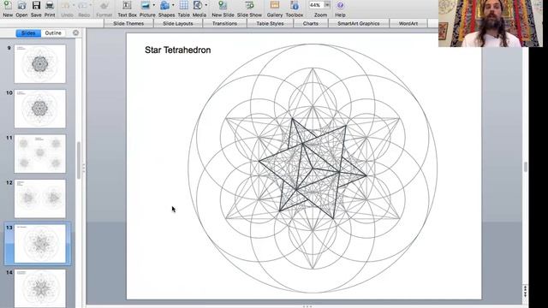This screenshot has height=308, width=548.
Task: Click the 44% zoom field
Action: tap(316, 5)
